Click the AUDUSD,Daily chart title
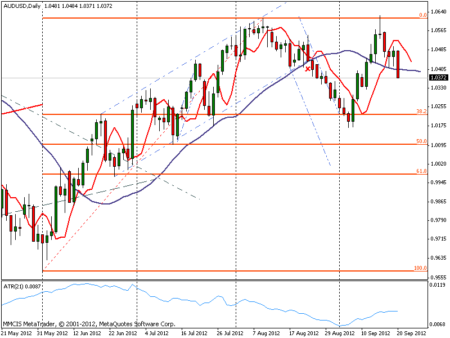450x338 pixels. click(22, 6)
